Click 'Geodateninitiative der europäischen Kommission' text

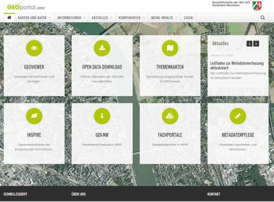pyautogui.click(x=34, y=147)
